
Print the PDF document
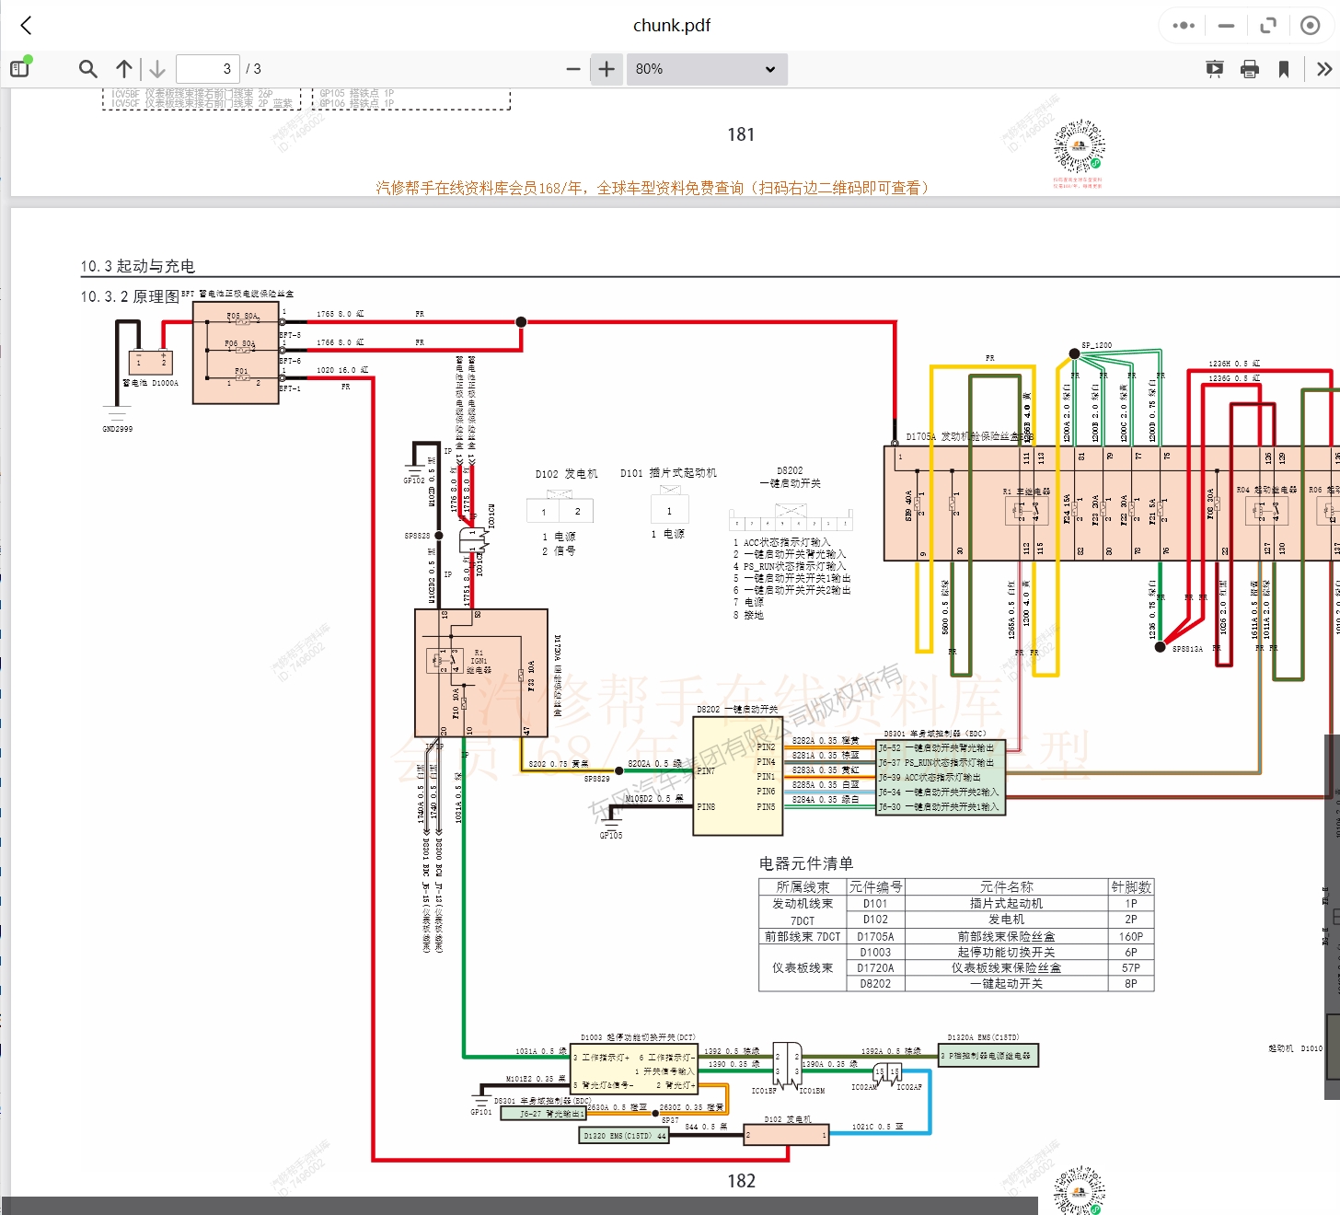(1250, 69)
